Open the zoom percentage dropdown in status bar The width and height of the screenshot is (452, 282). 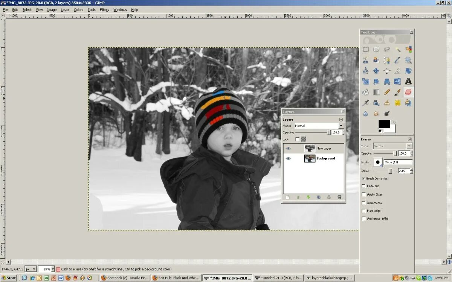click(x=52, y=269)
